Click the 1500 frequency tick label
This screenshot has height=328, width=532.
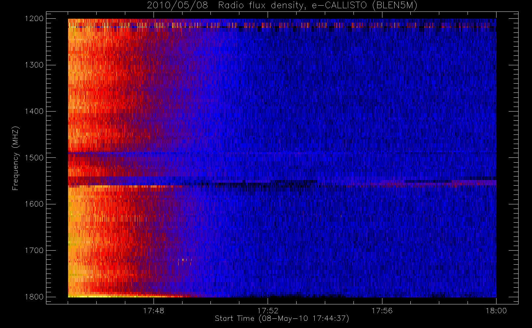click(34, 158)
